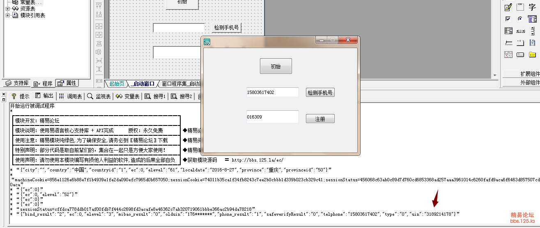The height and width of the screenshot is (228, 540).
Task: Click the 初始 button in running window
Action: coord(276,66)
